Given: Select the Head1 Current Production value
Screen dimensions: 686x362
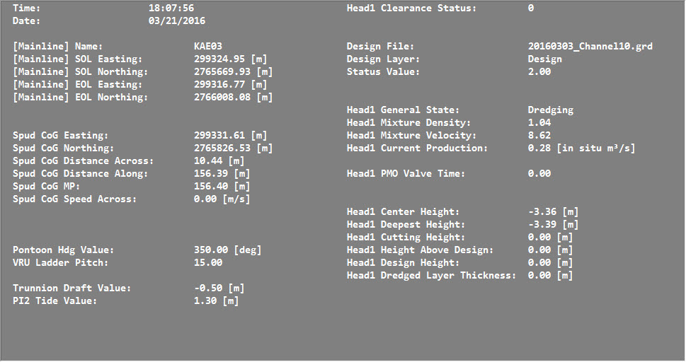Looking at the screenshot, I should [x=581, y=148].
